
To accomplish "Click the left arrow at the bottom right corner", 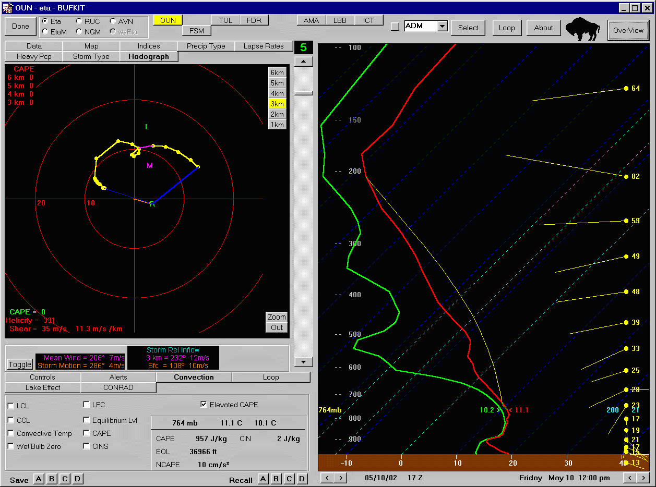I will (631, 478).
